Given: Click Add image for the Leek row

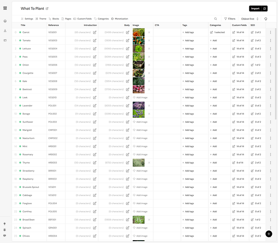Looking at the screenshot, I should [x=140, y=98].
